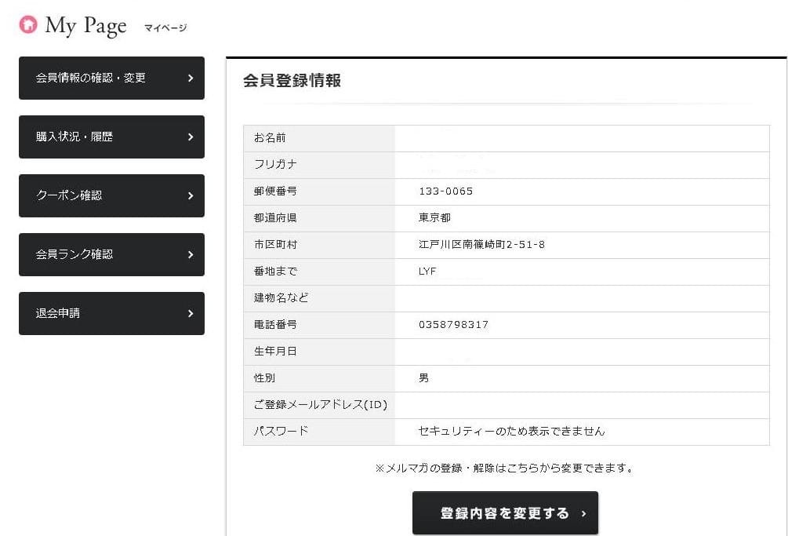Click the arrow icon on 購入状況・履歴

click(x=191, y=137)
